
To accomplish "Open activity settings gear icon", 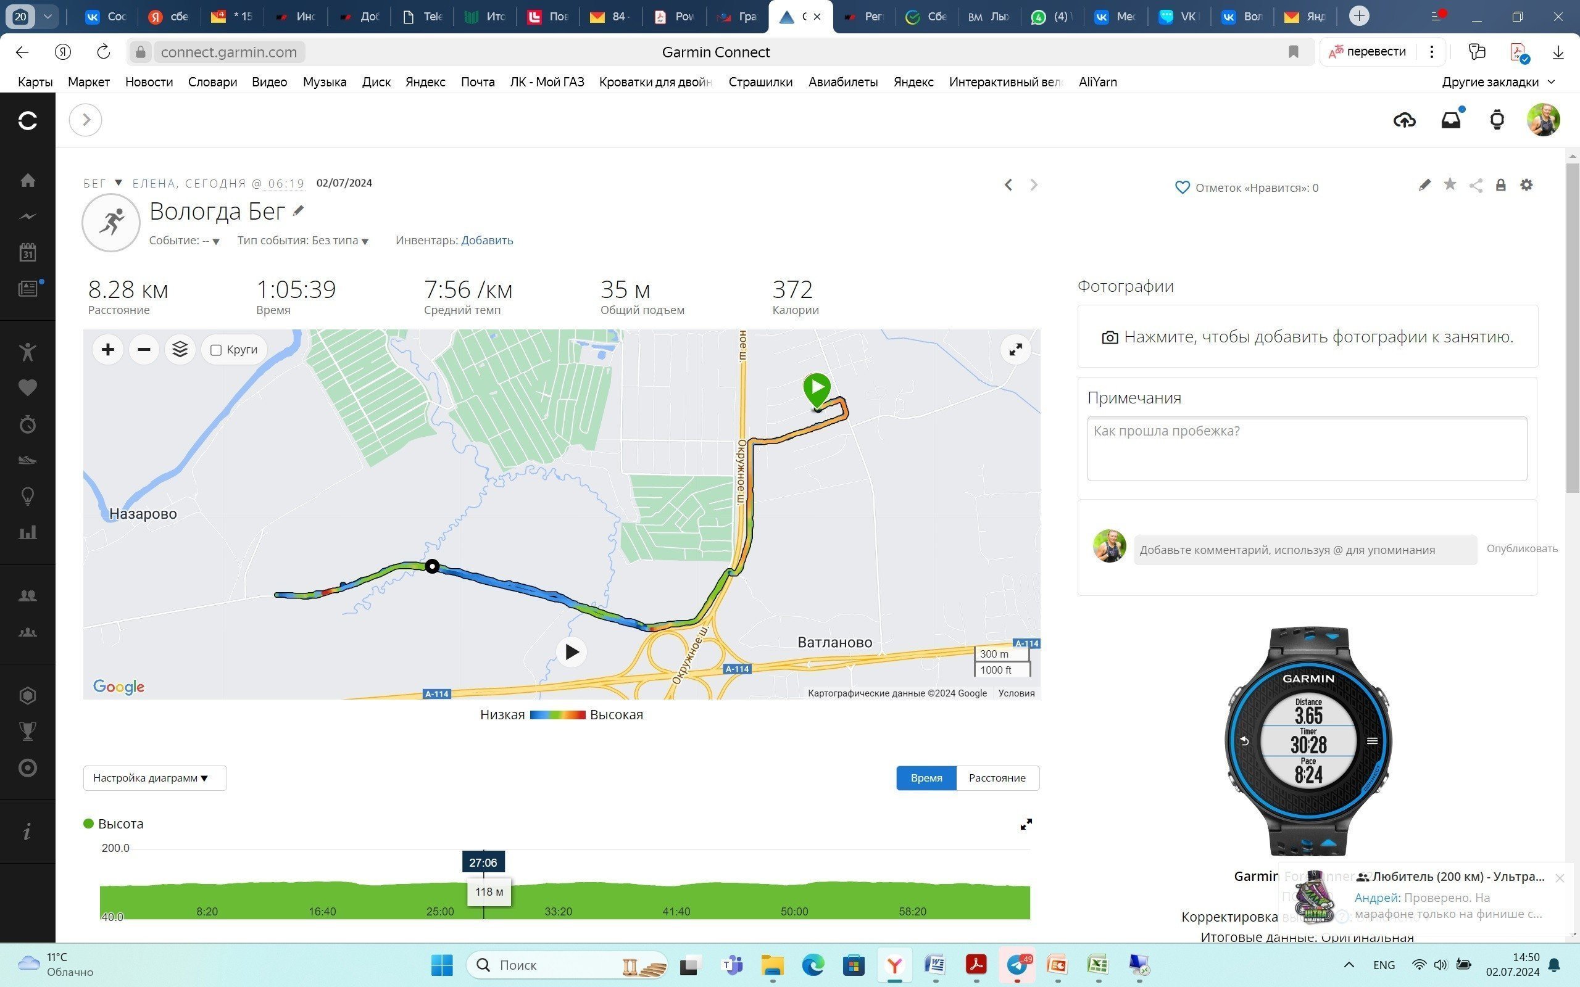I will tap(1526, 184).
